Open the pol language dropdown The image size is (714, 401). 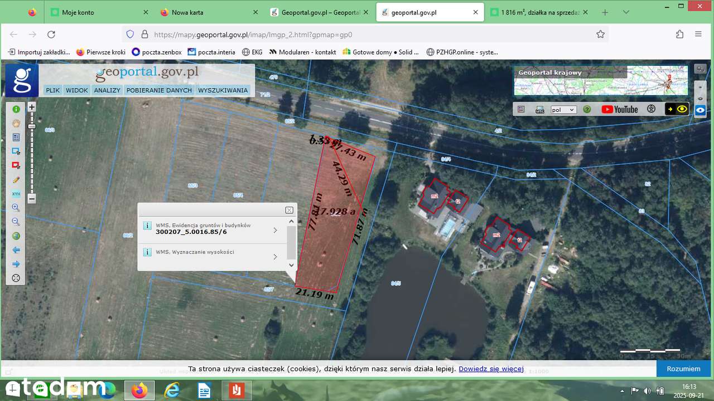coord(563,110)
